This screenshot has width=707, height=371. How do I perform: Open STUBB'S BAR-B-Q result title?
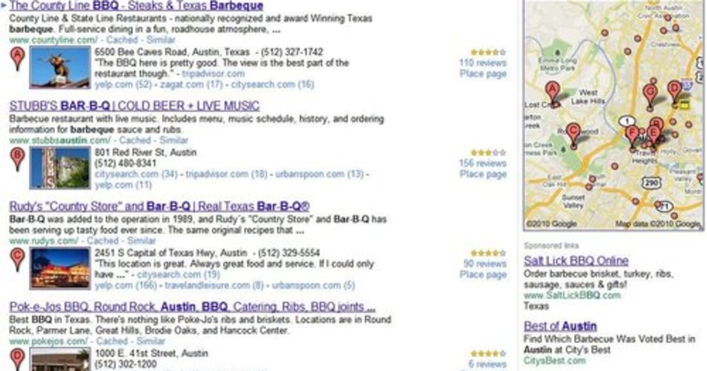pos(134,106)
